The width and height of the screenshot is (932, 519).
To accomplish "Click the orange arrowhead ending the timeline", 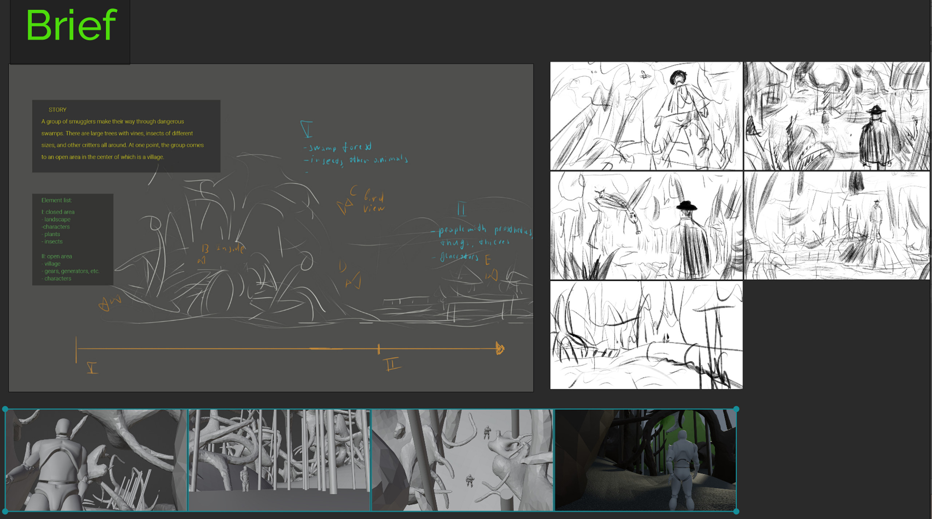I will click(x=501, y=348).
